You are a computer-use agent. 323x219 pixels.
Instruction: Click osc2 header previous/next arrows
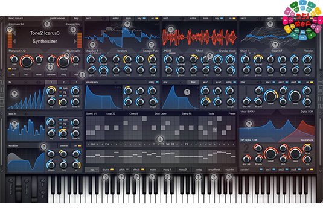tap(182, 19)
